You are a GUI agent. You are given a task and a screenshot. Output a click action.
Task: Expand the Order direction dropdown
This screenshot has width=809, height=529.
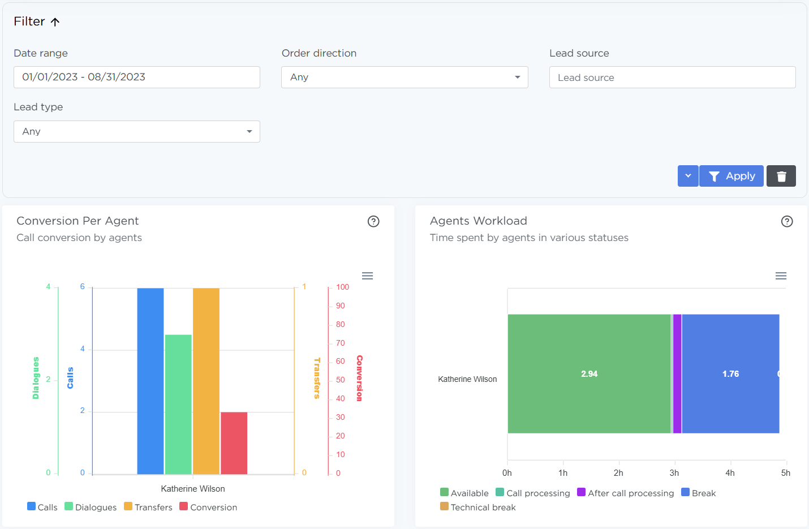click(404, 78)
